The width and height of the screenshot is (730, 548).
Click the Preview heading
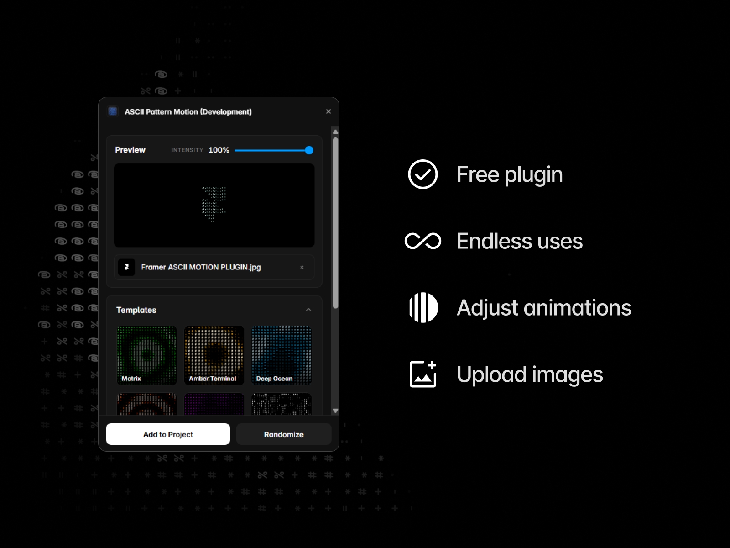(x=130, y=150)
